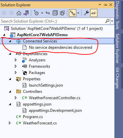Collapse the AspNetCore7WebAPIDemo project node
The height and width of the screenshot is (138, 123).
(4, 35)
